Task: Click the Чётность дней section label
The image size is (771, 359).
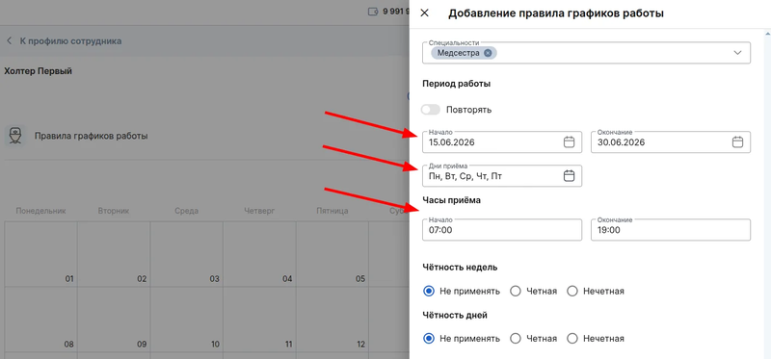Action: tap(455, 316)
